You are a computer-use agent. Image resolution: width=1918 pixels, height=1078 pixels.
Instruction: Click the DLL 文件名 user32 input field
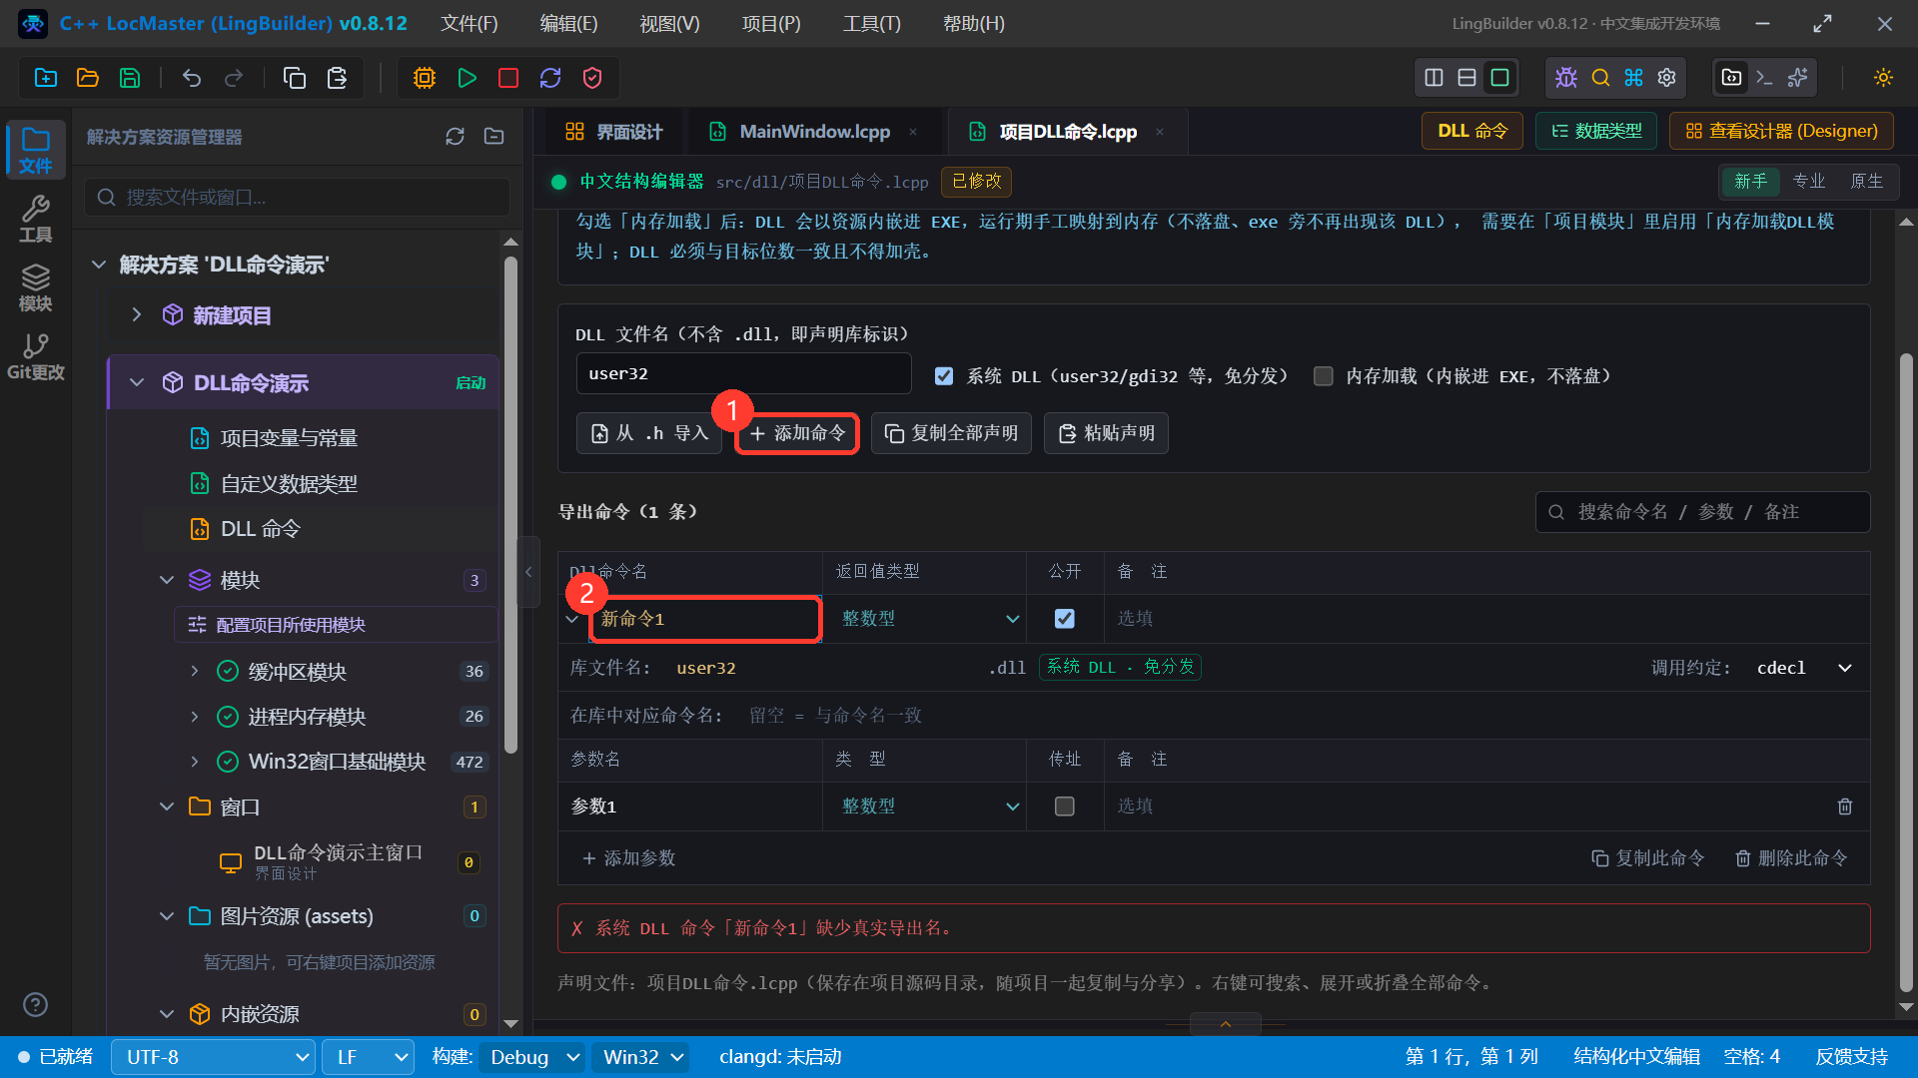point(743,373)
